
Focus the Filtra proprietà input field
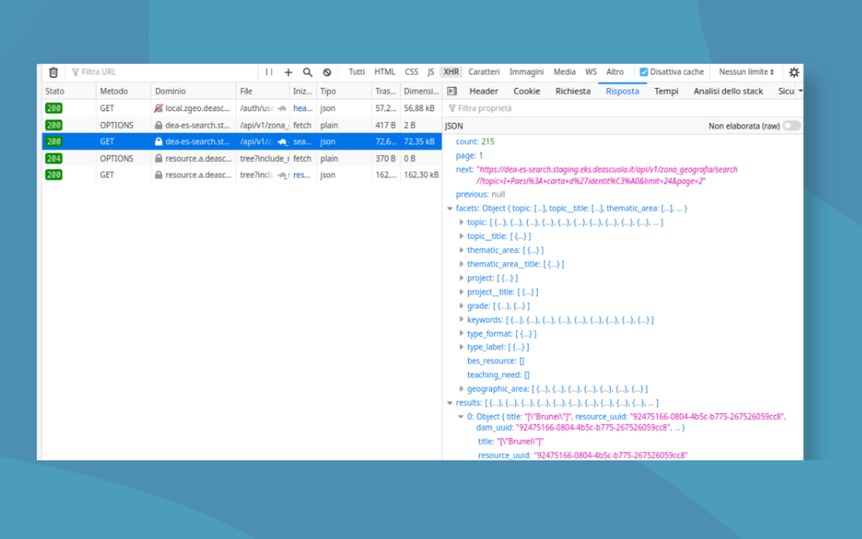click(x=622, y=108)
